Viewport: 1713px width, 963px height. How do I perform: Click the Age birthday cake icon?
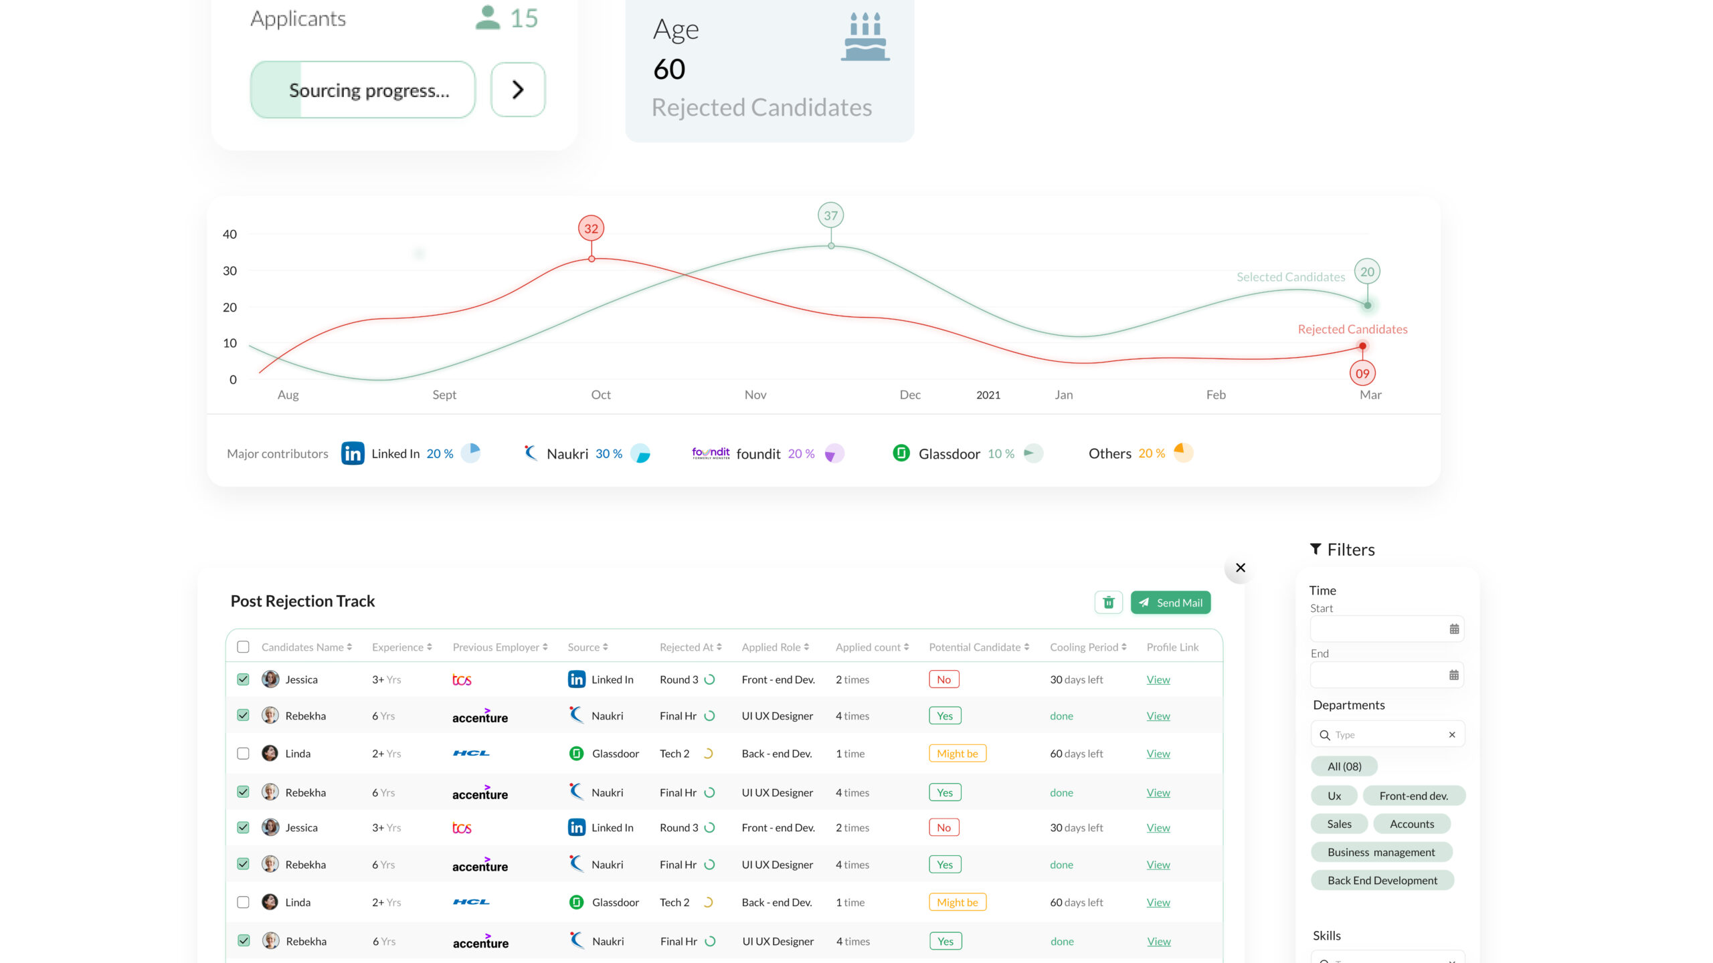pyautogui.click(x=865, y=37)
